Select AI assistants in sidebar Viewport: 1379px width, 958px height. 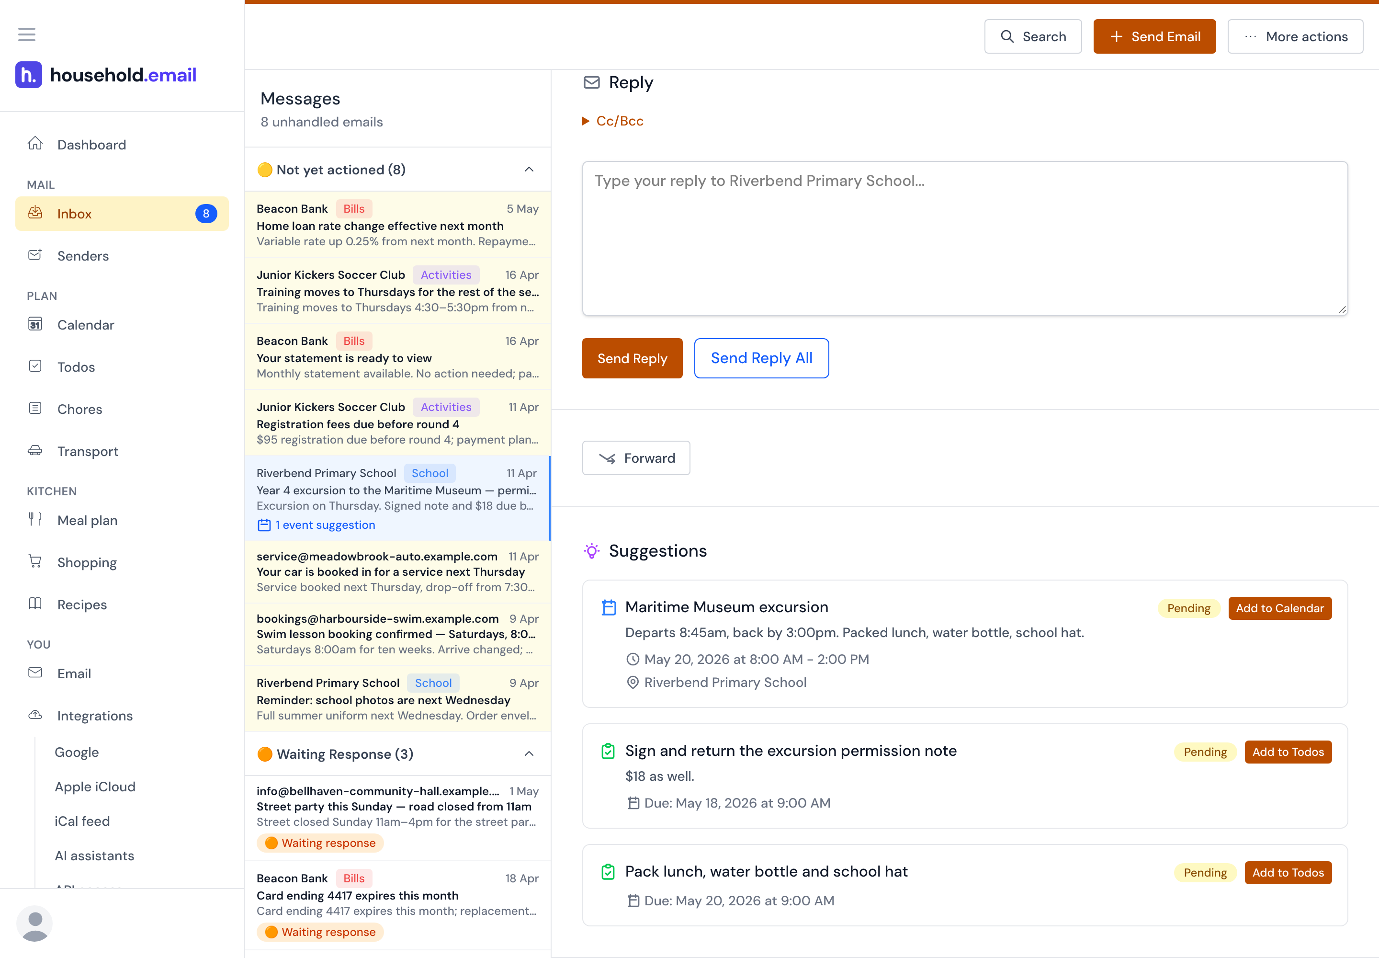94,855
